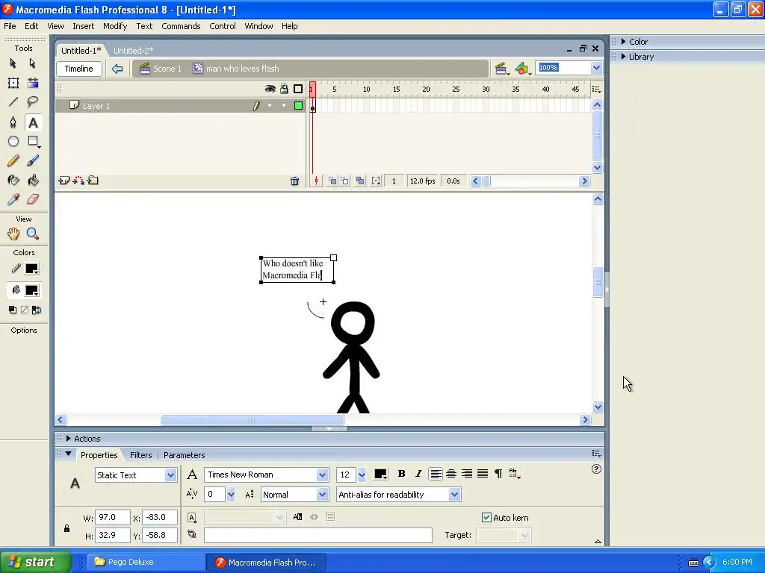Toggle show/hide all layers eye
The width and height of the screenshot is (765, 573).
click(x=270, y=89)
